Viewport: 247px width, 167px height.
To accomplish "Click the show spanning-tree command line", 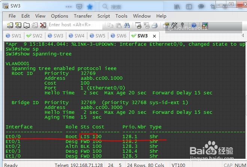I will click(39, 54).
